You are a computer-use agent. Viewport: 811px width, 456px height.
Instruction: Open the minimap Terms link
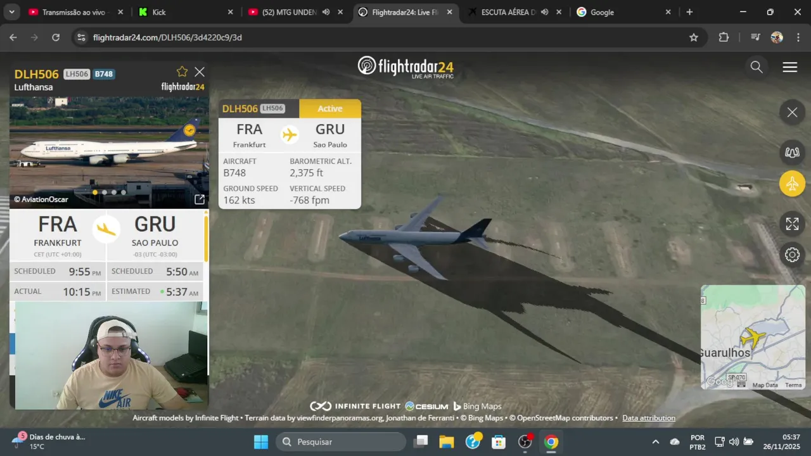coord(793,385)
